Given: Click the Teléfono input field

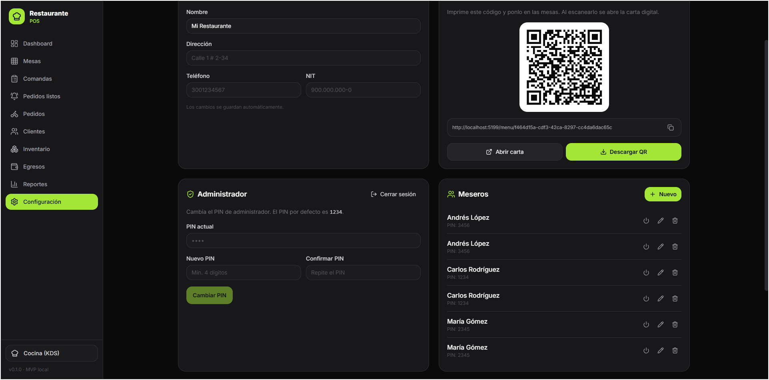Looking at the screenshot, I should point(244,90).
